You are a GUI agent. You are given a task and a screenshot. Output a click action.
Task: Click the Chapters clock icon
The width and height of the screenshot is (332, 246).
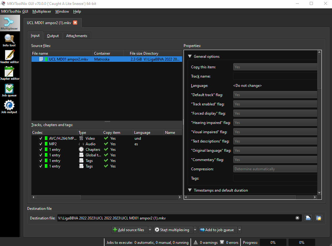coord(81,150)
